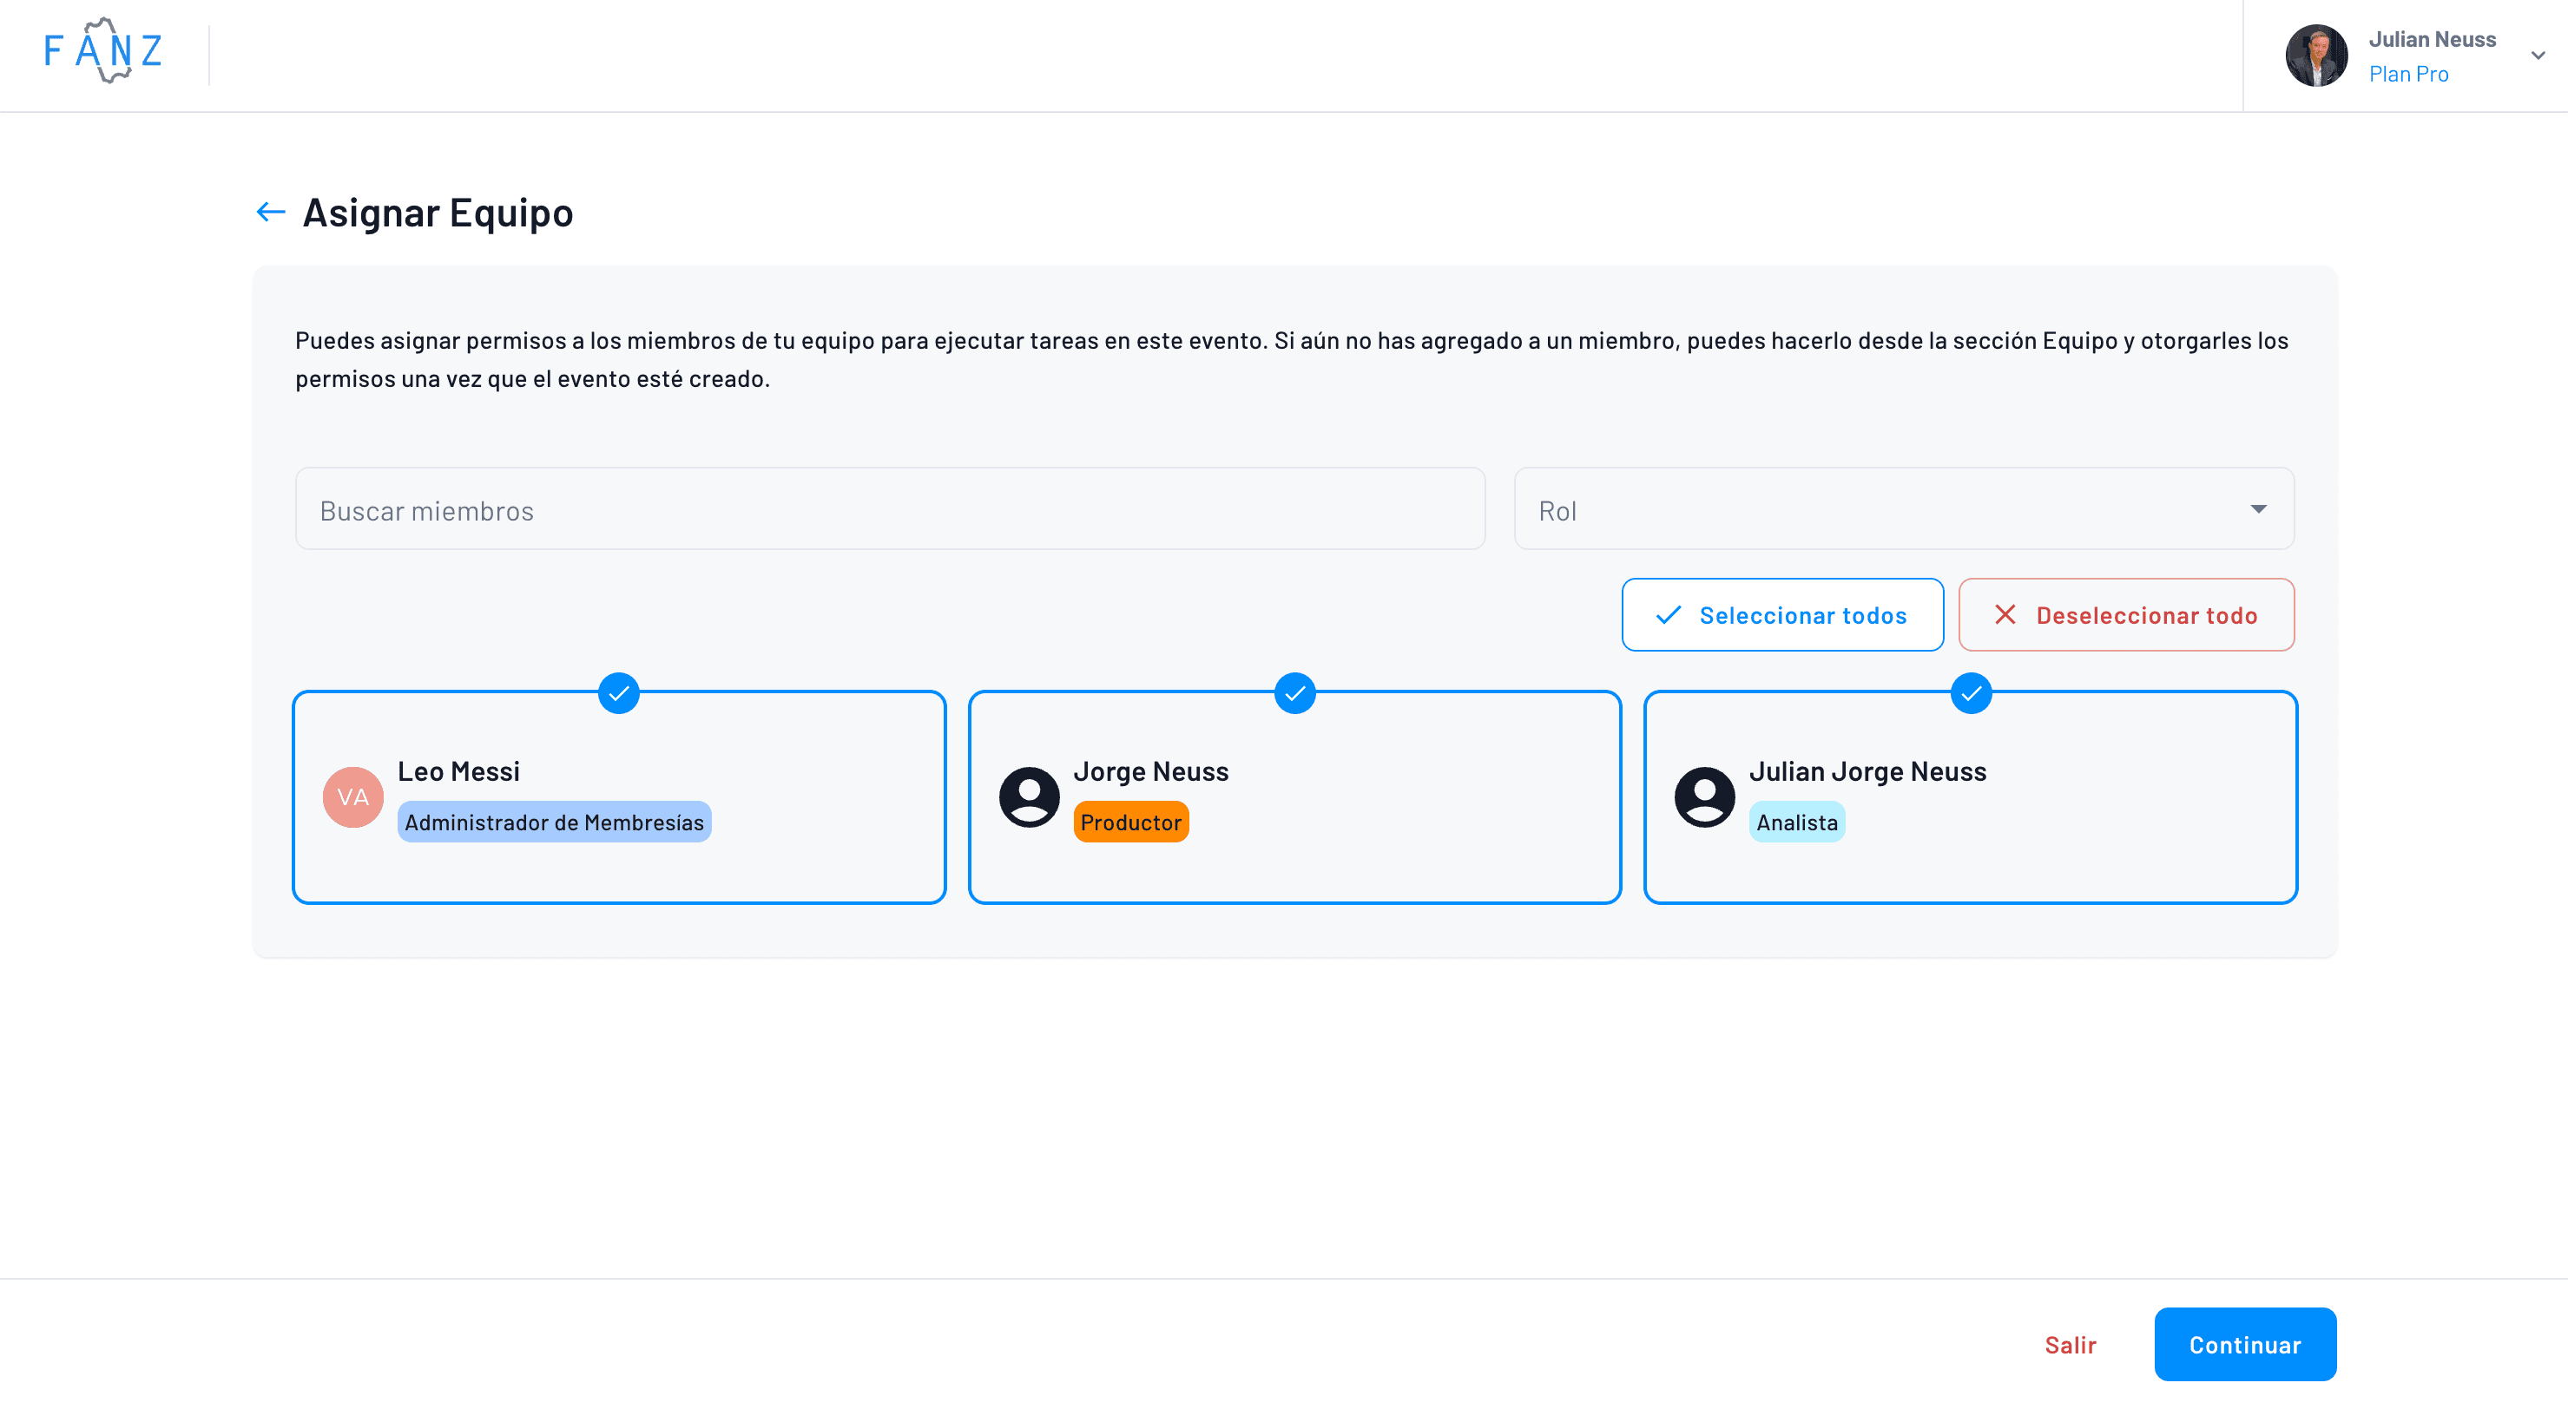This screenshot has height=1409, width=2568.
Task: Click the checkmark icon in Seleccionar todos
Action: pyautogui.click(x=1669, y=616)
